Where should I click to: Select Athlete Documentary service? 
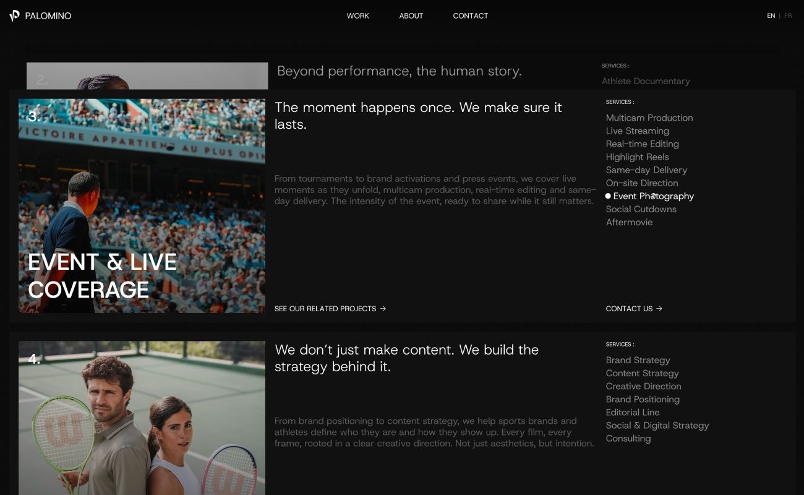pos(646,81)
